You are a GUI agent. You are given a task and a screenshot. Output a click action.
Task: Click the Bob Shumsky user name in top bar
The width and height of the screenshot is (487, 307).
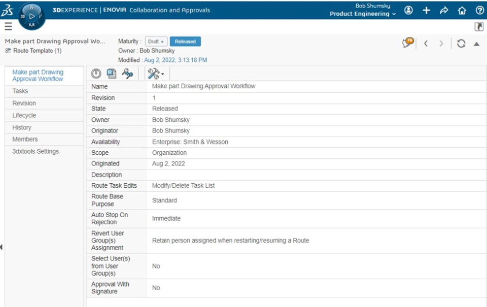pyautogui.click(x=373, y=6)
